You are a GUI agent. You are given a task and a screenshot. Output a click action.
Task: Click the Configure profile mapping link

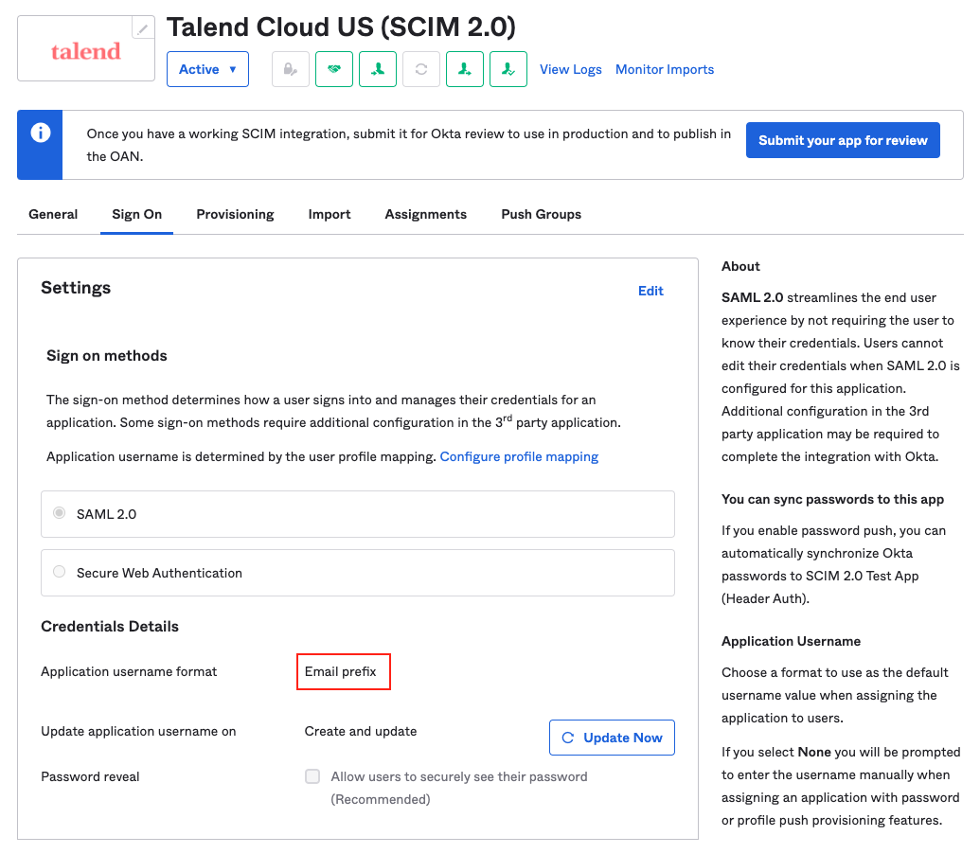519,456
